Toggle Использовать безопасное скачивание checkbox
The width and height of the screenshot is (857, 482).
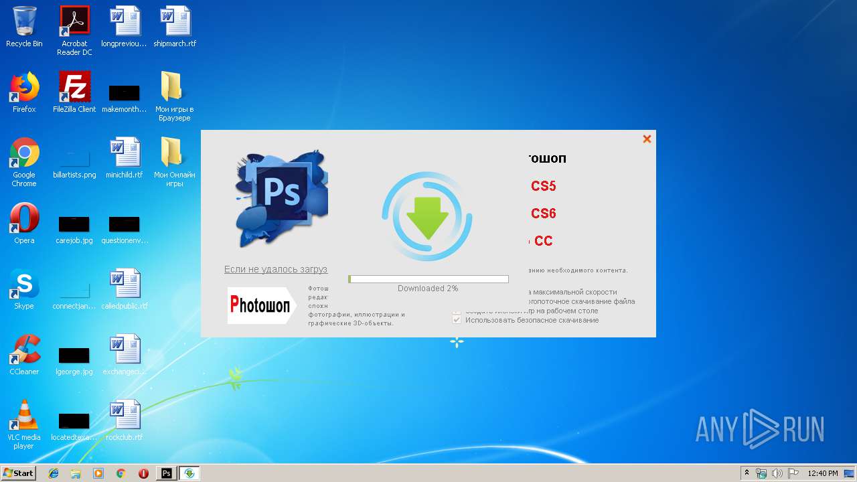[x=457, y=320]
